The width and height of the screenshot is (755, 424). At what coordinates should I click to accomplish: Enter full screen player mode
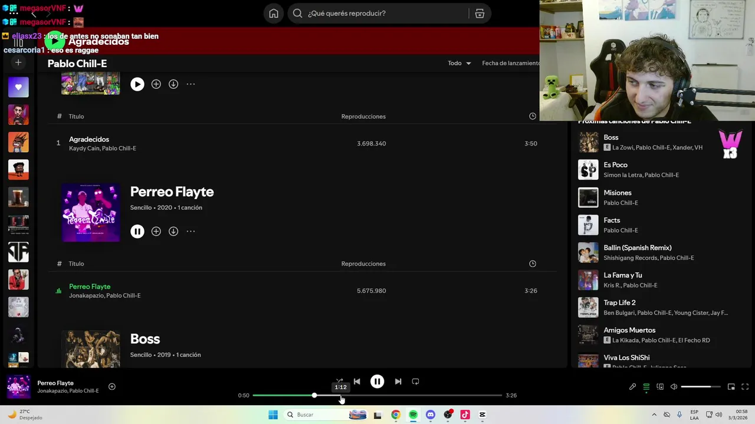coord(745,387)
